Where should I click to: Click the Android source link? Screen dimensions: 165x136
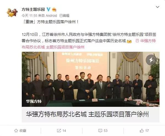coord(51,16)
